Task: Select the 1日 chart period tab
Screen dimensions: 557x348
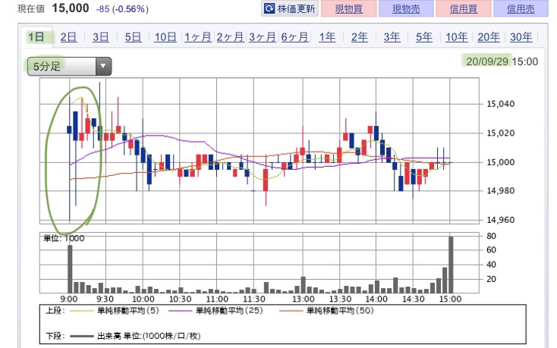Action: (x=36, y=37)
